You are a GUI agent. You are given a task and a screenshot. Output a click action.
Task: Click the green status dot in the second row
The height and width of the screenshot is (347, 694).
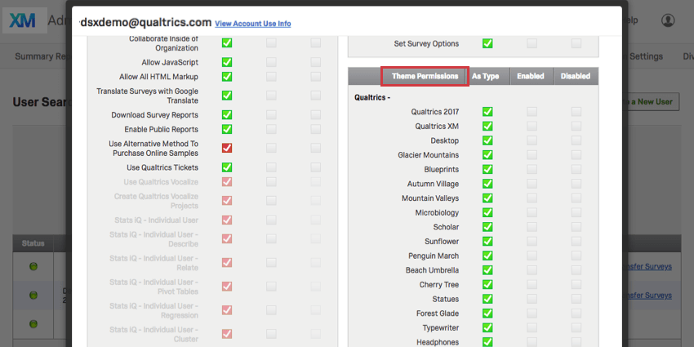click(34, 295)
